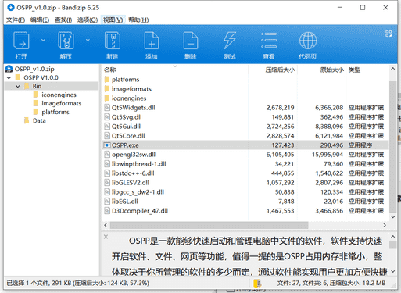Click the libstdc++-6.dll file icon
This screenshot has width=401, height=293.
coord(107,173)
